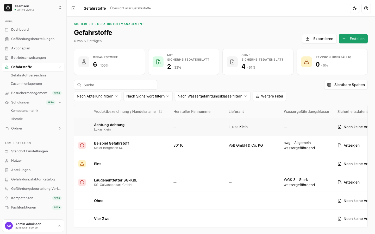
Task: Click the search magnifier icon
Action: (x=79, y=85)
